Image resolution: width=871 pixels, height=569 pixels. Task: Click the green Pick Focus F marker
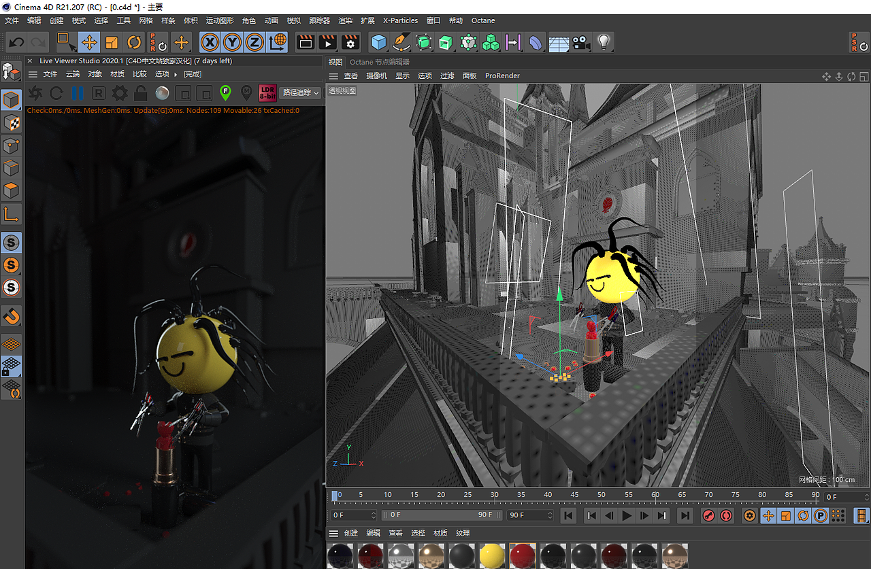[225, 92]
